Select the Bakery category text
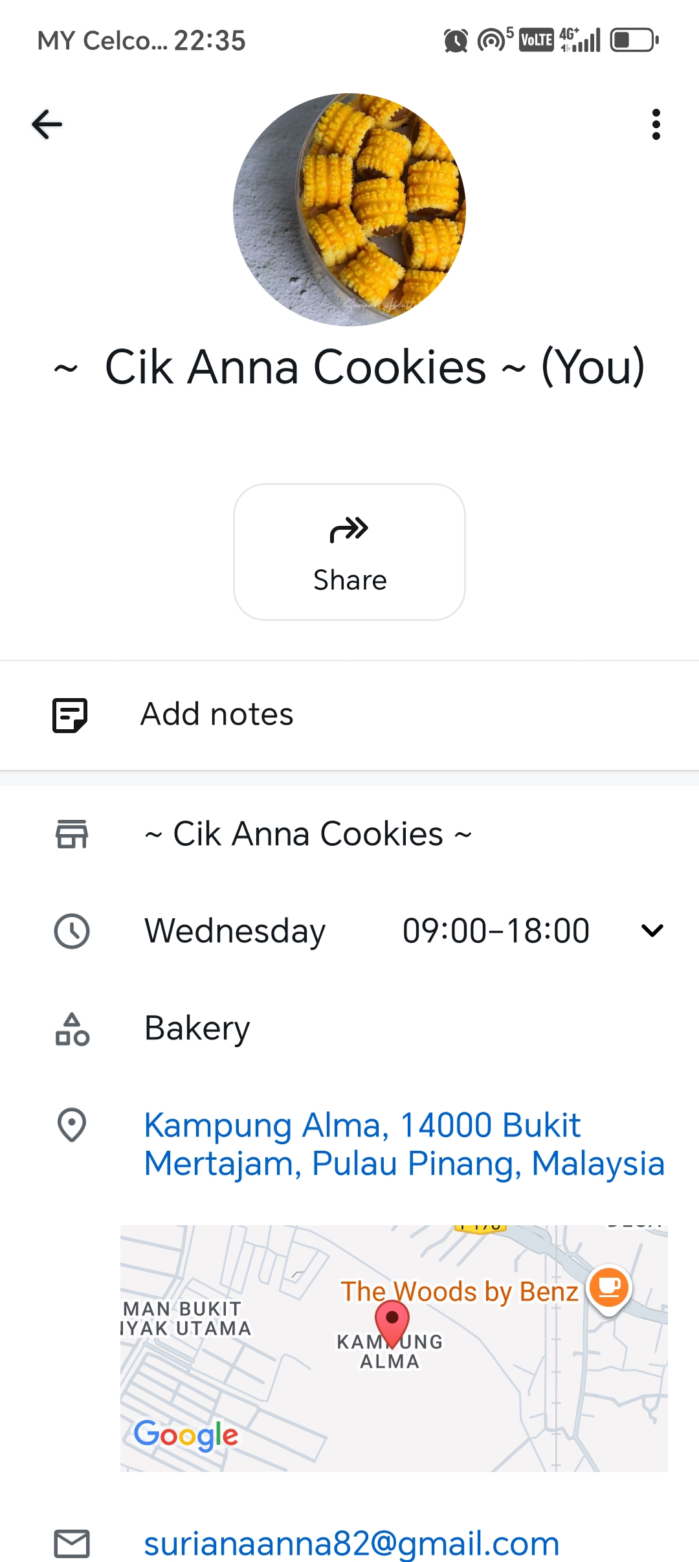Image resolution: width=699 pixels, height=1562 pixels. tap(197, 1028)
